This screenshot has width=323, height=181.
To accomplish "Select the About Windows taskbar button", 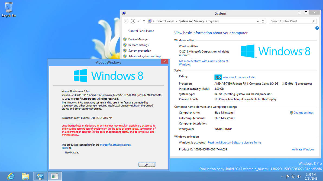I will pyautogui.click(x=55, y=176).
